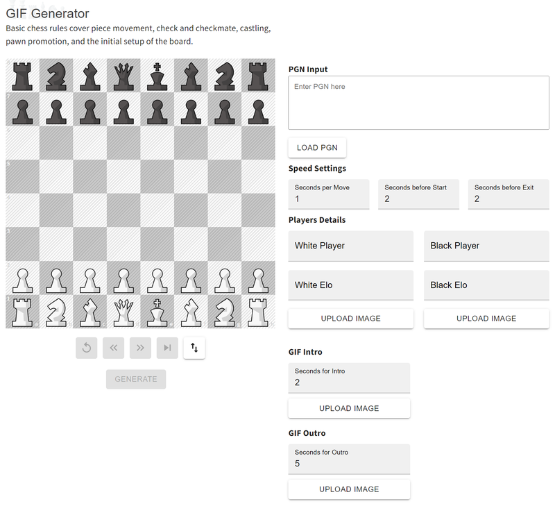Edit the Seconds before Start field

tap(418, 199)
